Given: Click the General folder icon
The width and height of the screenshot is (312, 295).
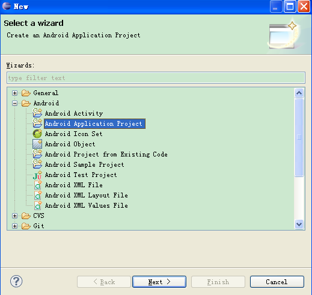Looking at the screenshot, I should 26,93.
